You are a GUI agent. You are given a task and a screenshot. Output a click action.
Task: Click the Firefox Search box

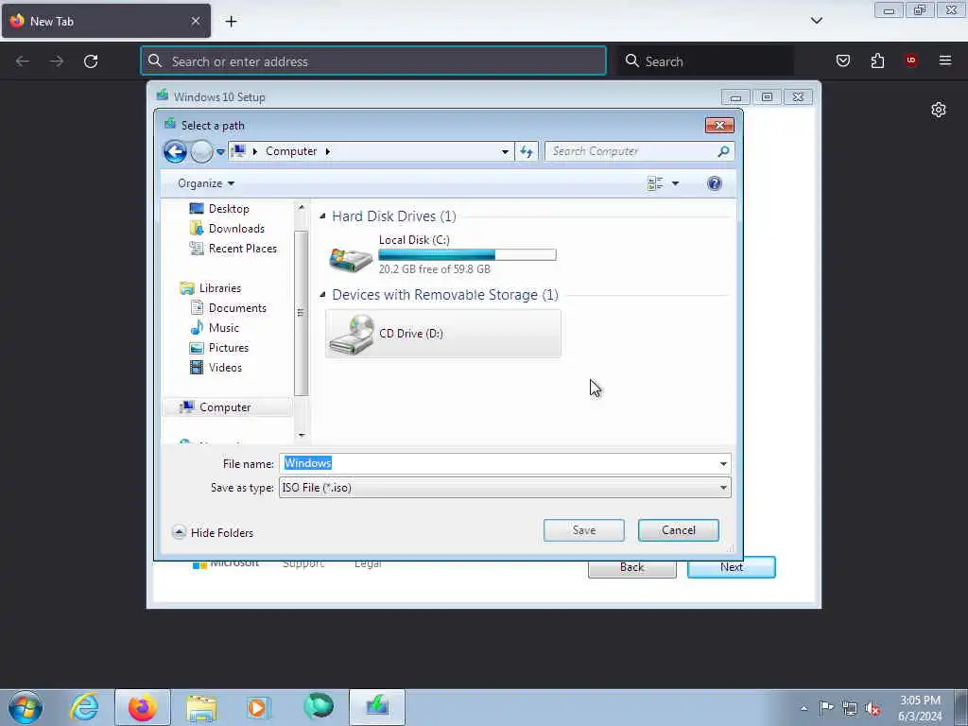[705, 61]
